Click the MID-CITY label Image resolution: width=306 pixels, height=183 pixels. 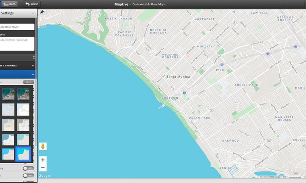[x=205, y=47]
